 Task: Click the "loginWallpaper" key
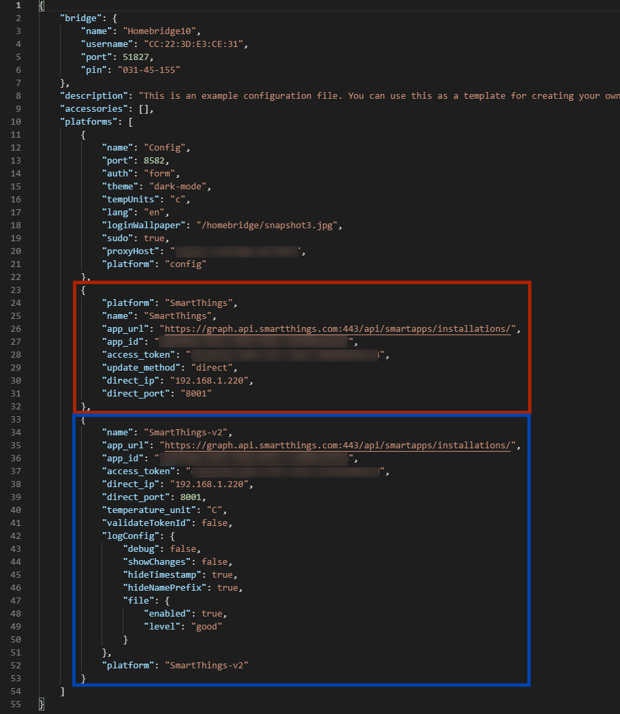(144, 226)
